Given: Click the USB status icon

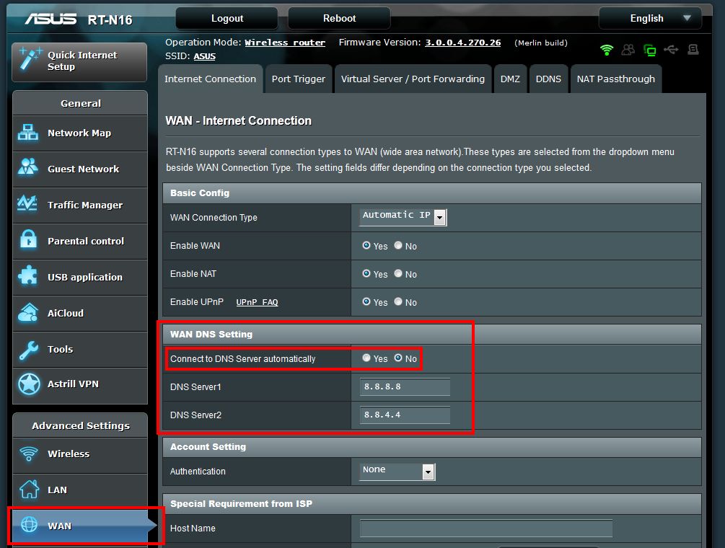Looking at the screenshot, I should pyautogui.click(x=672, y=50).
